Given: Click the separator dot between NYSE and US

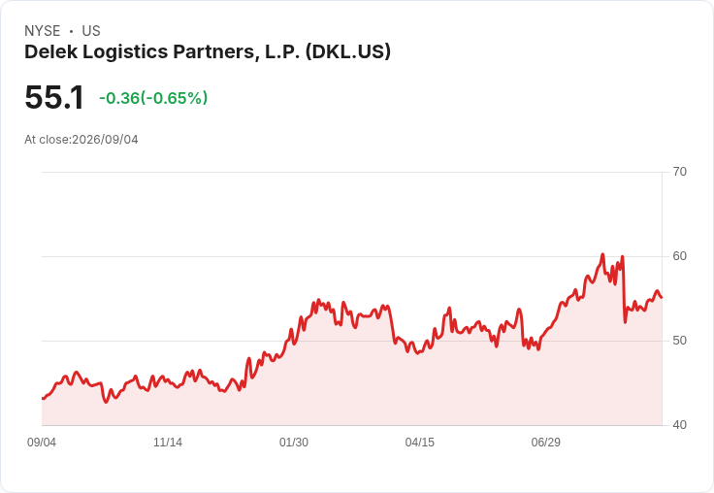Looking at the screenshot, I should coord(71,31).
